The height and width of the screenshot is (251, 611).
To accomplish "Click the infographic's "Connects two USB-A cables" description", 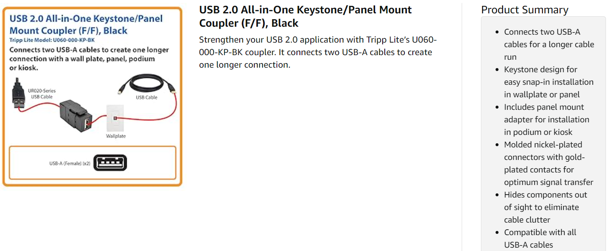I will coord(89,59).
